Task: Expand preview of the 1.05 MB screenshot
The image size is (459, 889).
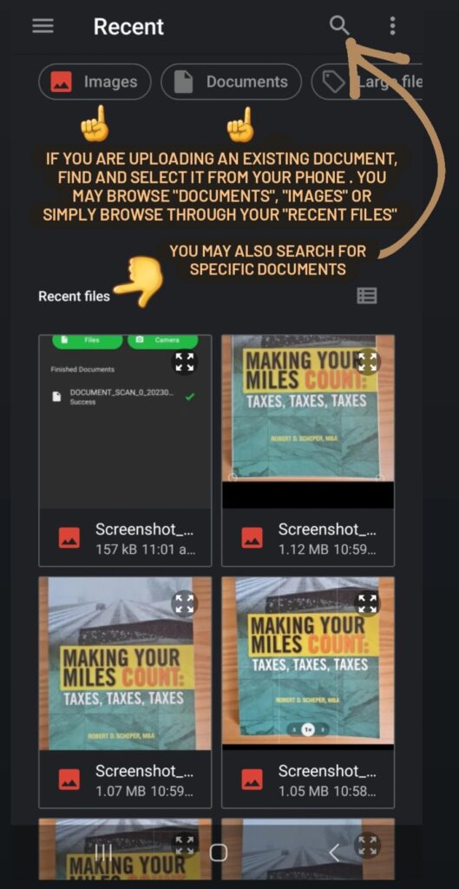Action: (x=368, y=604)
